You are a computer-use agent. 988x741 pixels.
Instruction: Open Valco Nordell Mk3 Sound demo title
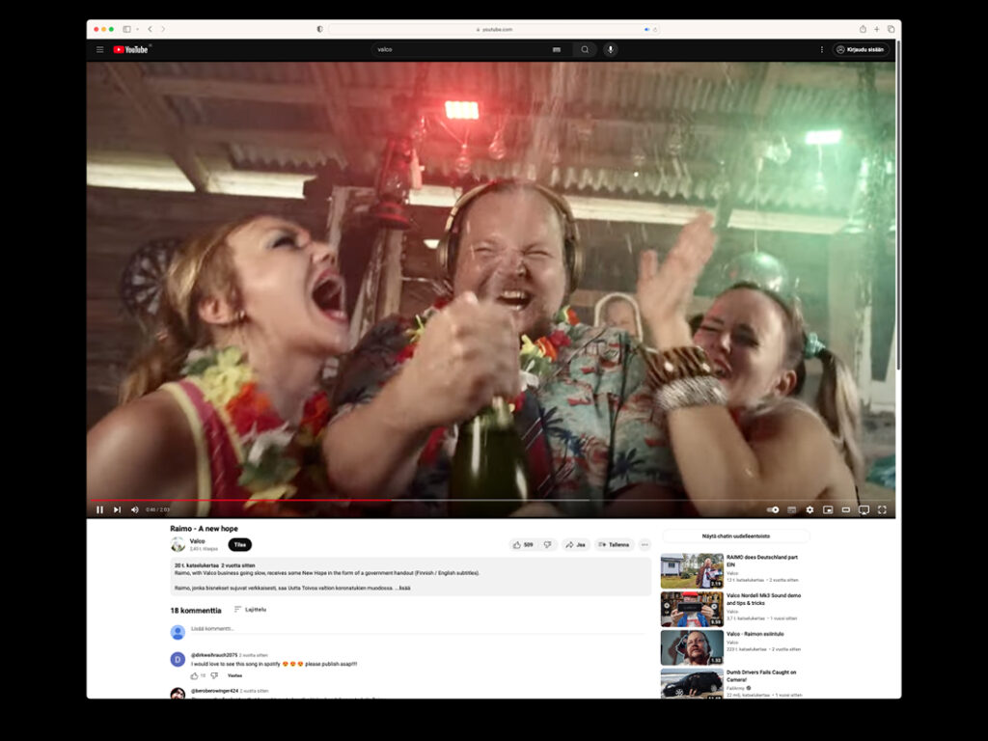click(x=764, y=599)
